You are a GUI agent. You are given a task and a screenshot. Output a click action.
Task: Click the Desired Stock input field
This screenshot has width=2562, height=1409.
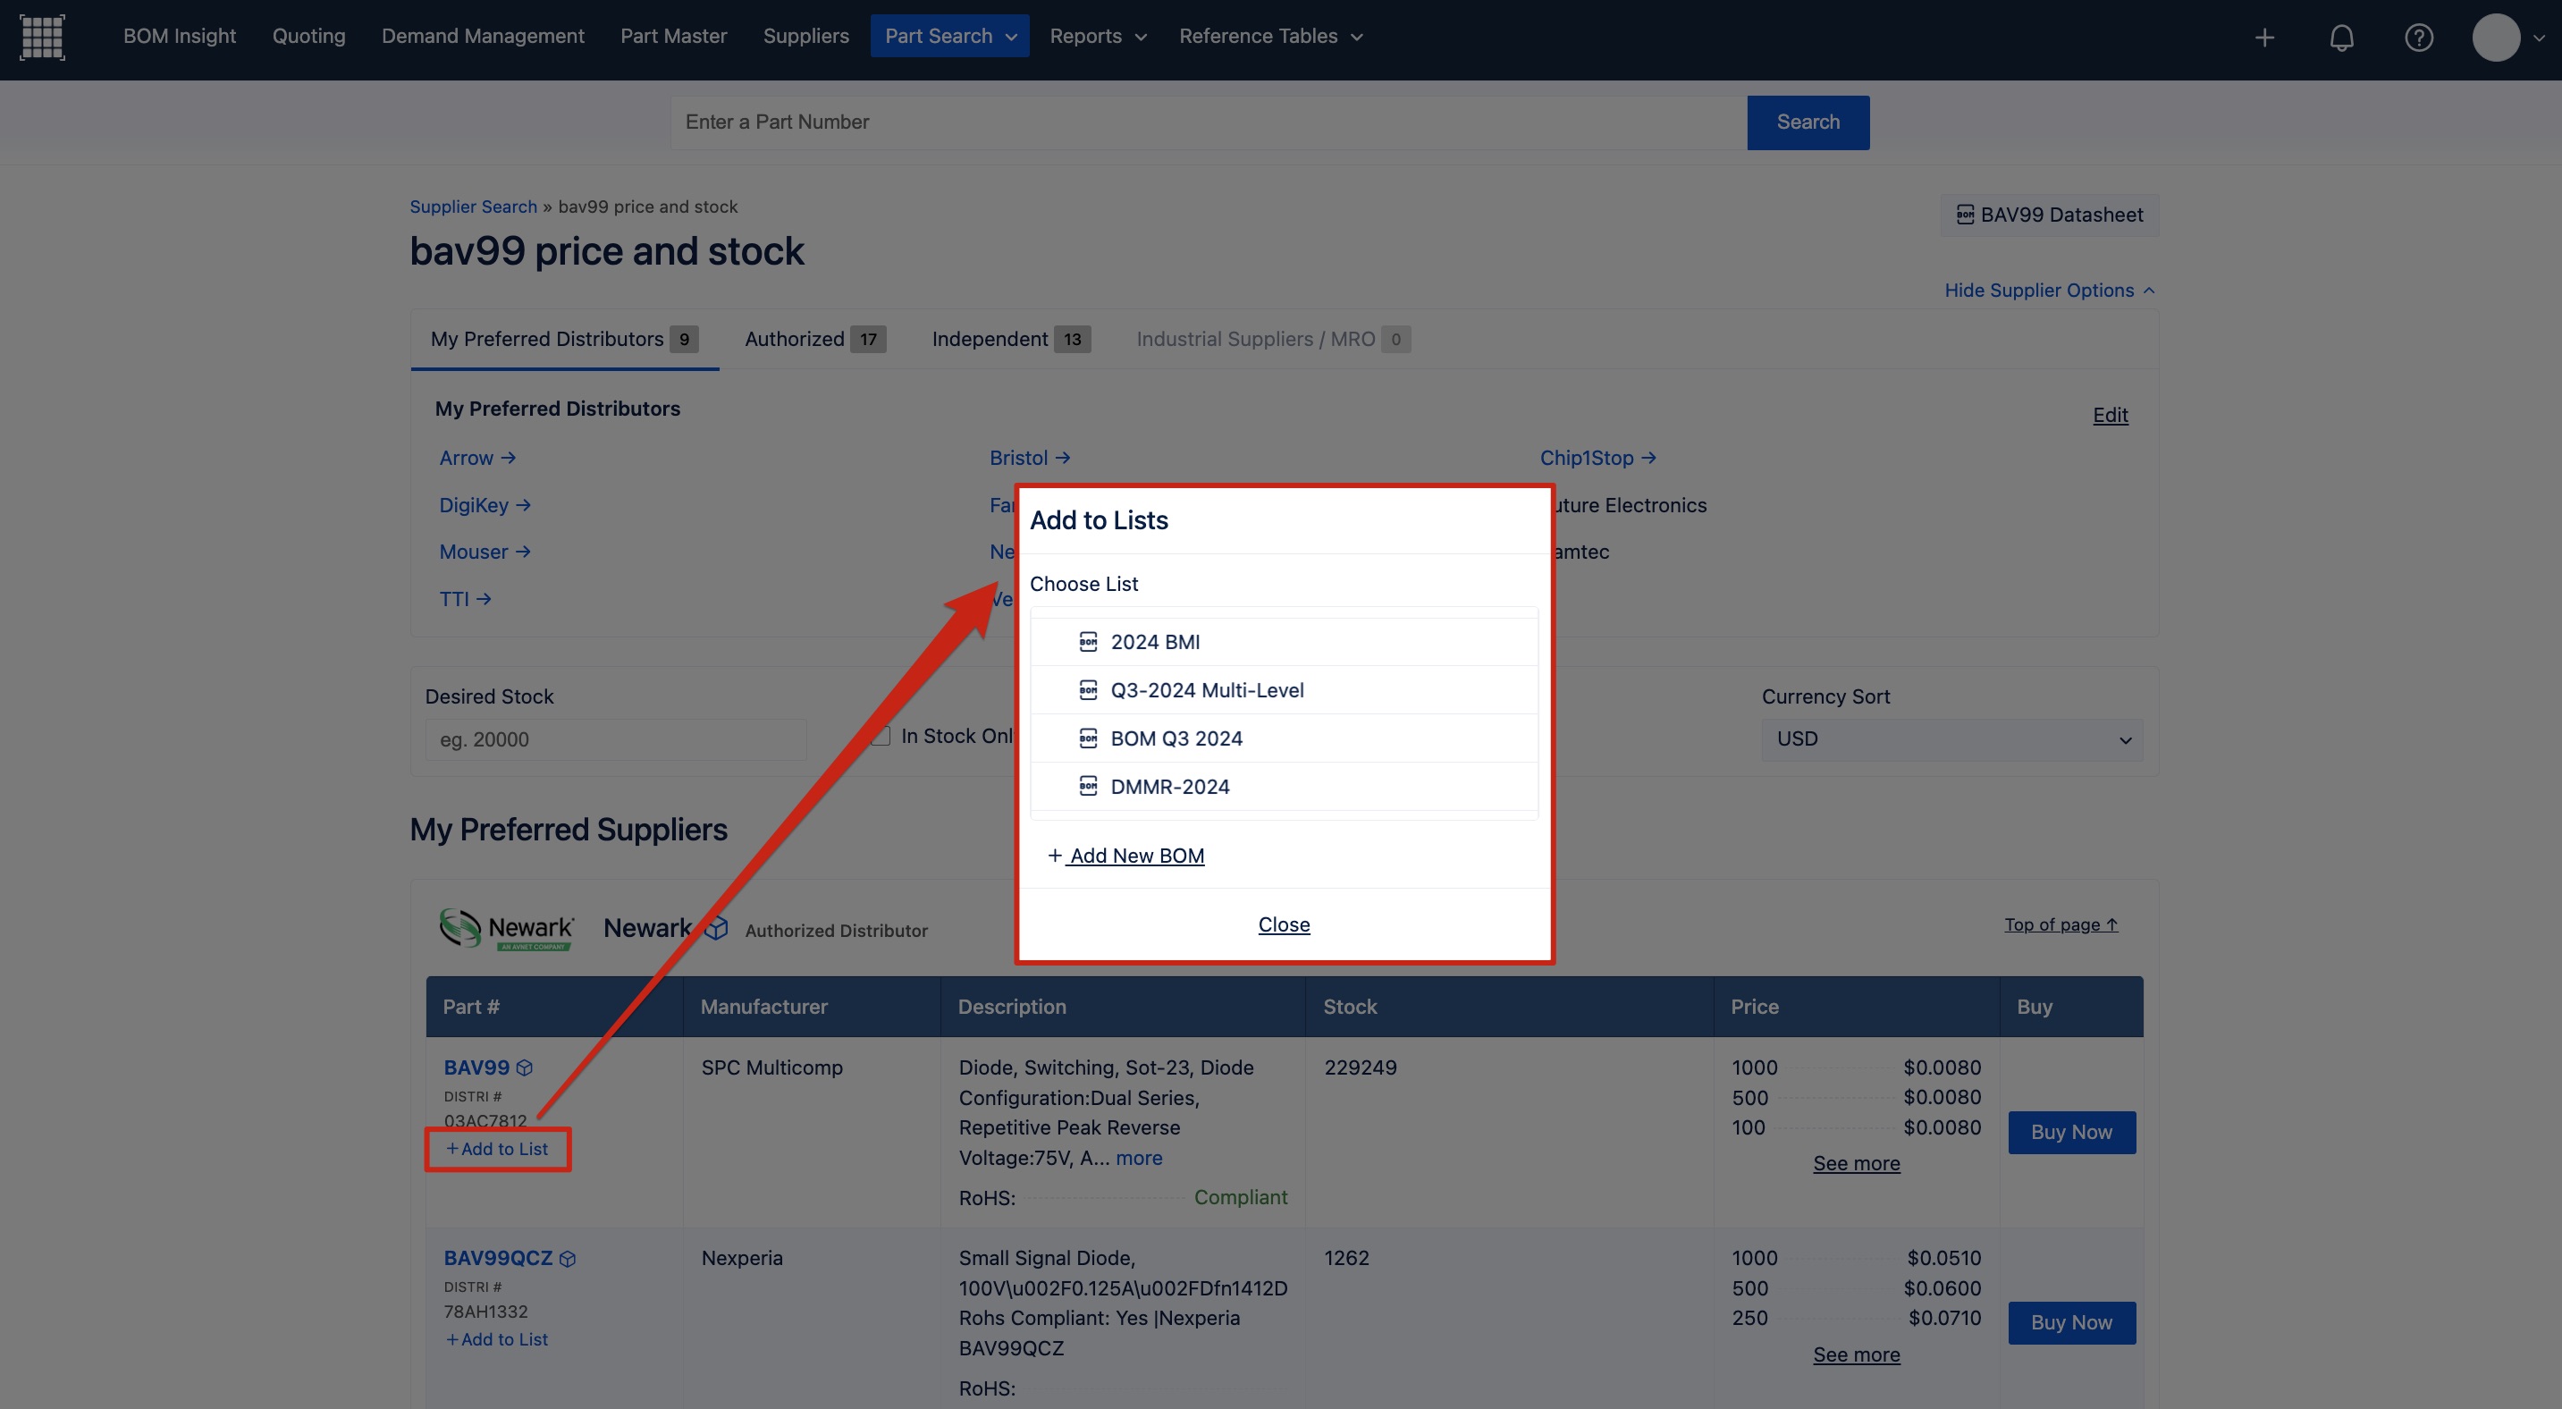tap(616, 739)
